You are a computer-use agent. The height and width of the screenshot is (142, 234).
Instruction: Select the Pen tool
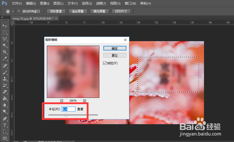(5, 118)
